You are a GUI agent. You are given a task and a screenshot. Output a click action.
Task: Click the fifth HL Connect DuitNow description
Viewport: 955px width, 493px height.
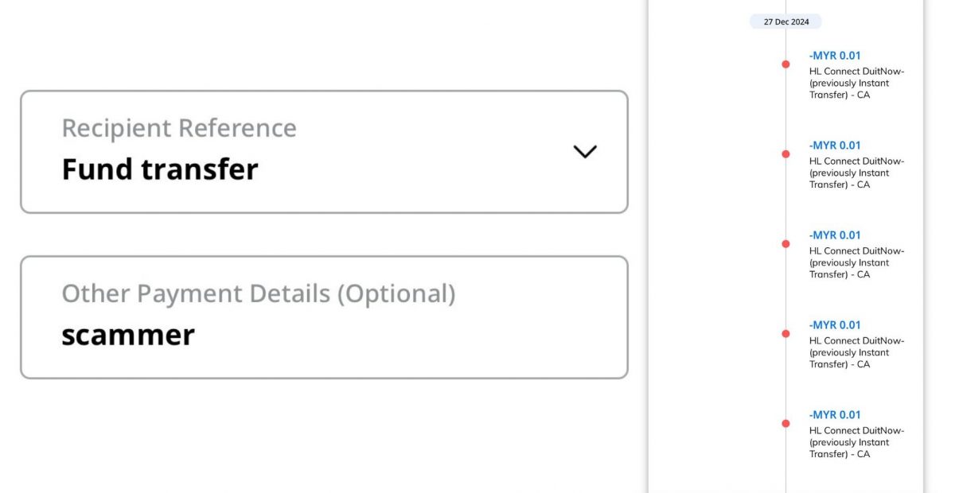point(856,442)
